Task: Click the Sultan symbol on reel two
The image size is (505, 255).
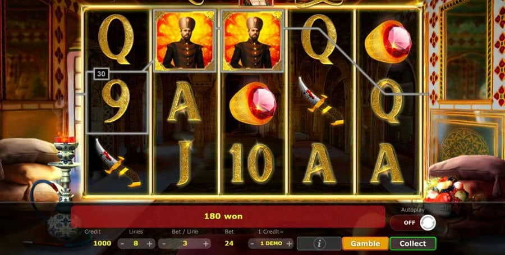Action: pyautogui.click(x=185, y=40)
